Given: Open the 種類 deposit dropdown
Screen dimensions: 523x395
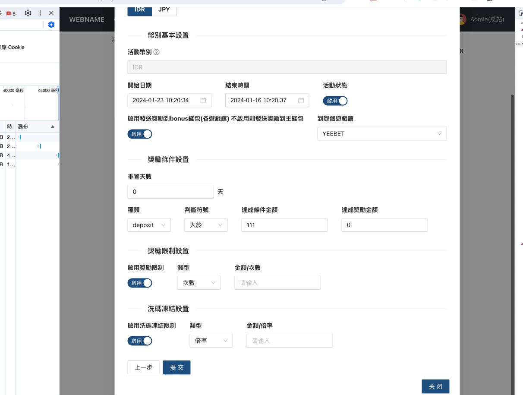Looking at the screenshot, I should click(149, 225).
